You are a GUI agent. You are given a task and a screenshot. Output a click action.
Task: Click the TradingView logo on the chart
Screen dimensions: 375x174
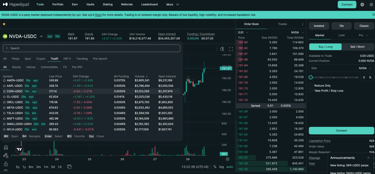pos(18,149)
